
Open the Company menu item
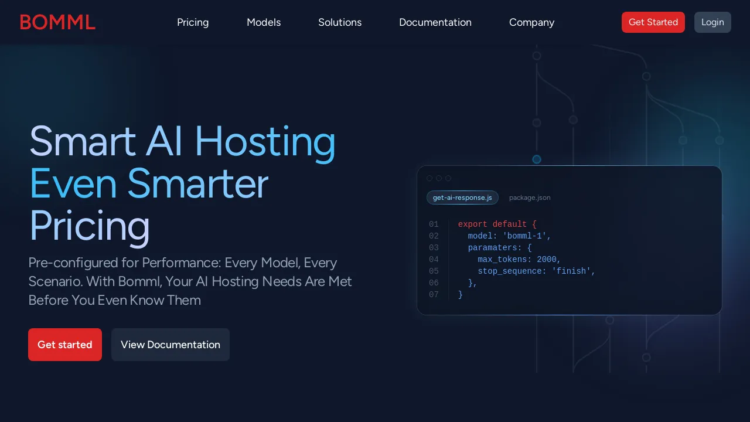coord(531,22)
